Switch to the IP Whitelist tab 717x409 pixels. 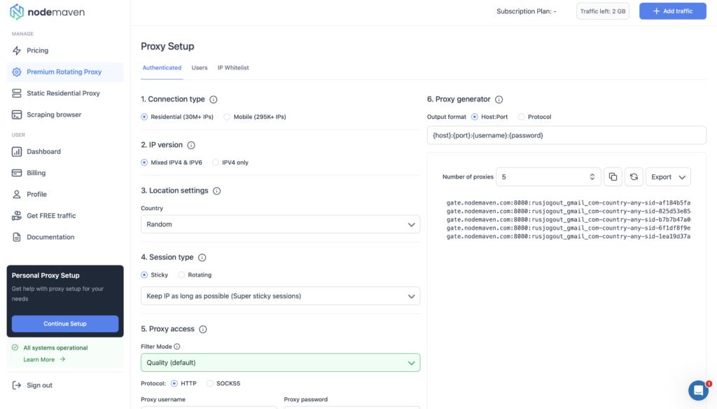pos(233,68)
